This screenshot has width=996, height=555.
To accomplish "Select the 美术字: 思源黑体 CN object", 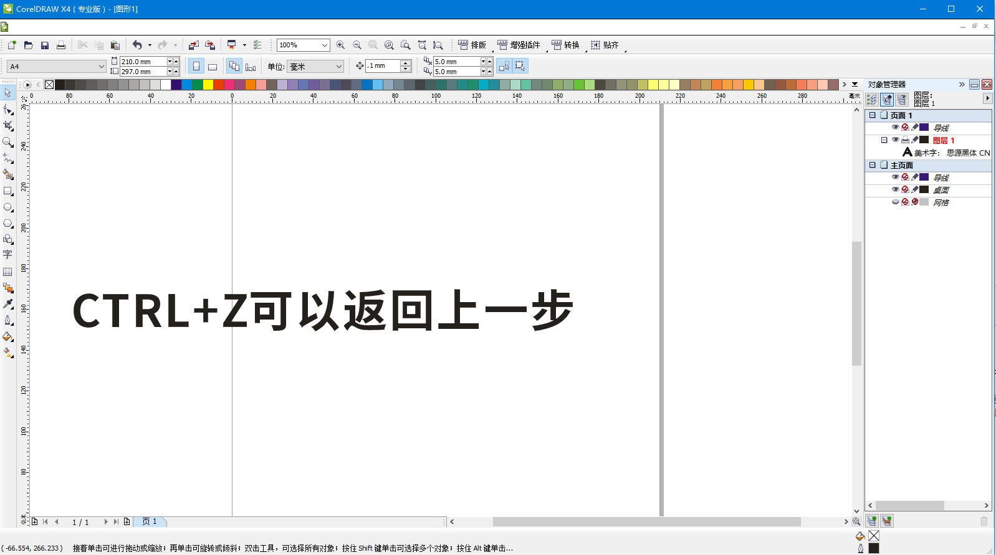I will [946, 153].
